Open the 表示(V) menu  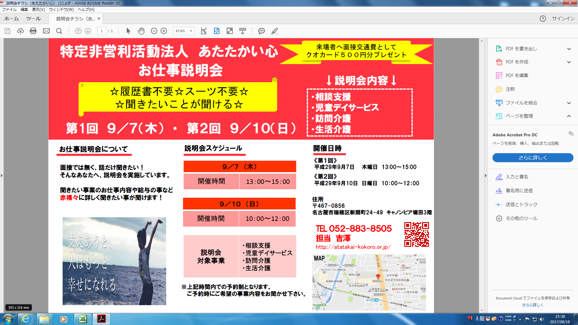(x=38, y=10)
